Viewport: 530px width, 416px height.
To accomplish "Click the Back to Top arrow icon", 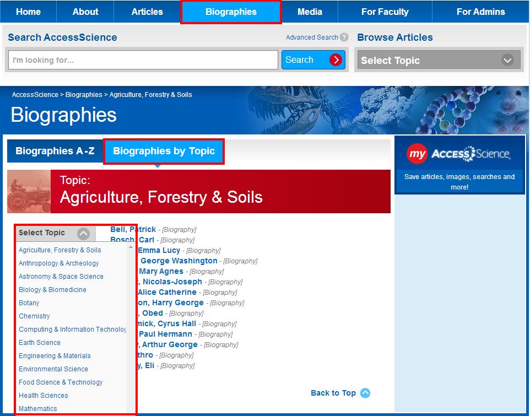I will pos(365,393).
